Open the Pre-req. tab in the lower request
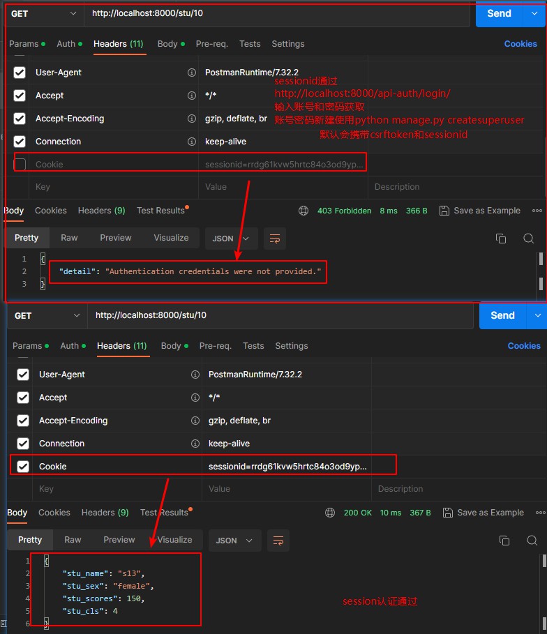 (215, 346)
